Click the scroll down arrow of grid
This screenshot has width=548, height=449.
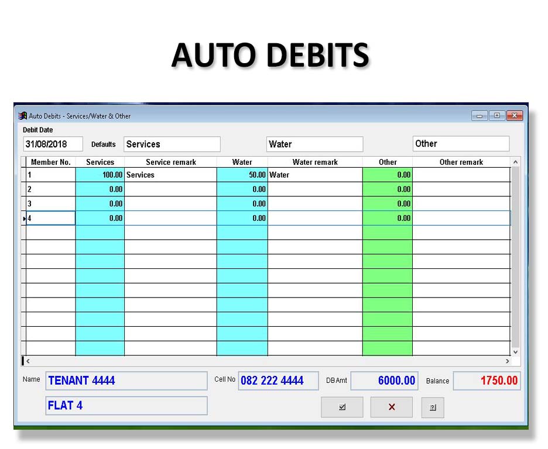pos(515,352)
